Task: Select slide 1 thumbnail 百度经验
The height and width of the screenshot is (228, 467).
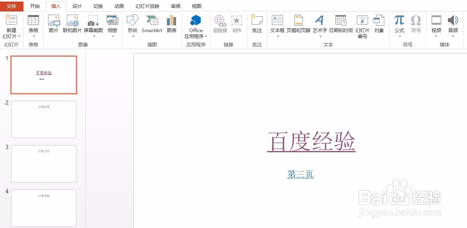Action: click(44, 75)
